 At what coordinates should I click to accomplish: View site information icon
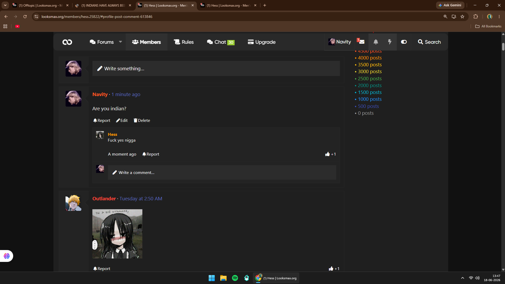36,17
